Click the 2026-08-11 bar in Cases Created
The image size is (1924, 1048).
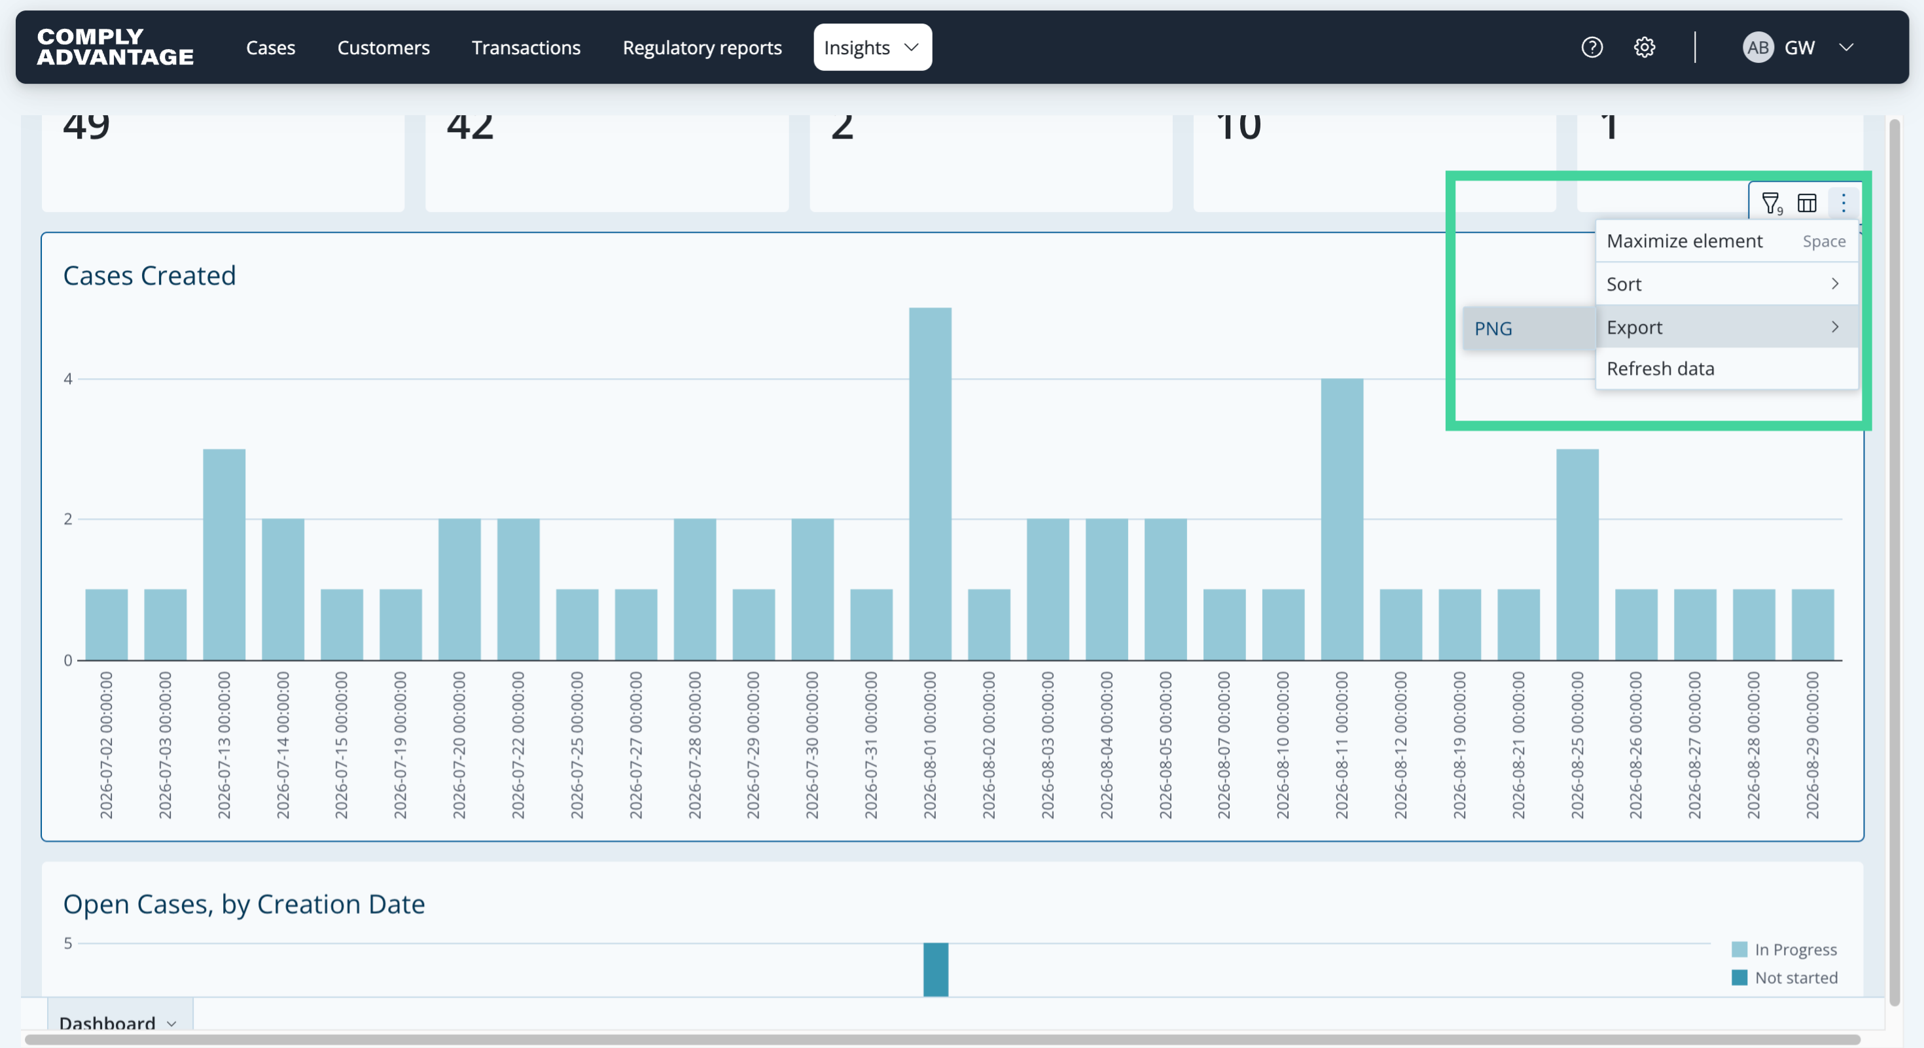point(1342,519)
